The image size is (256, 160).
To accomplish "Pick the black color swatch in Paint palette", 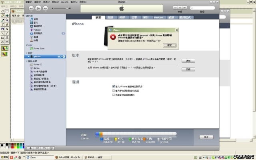I will [x=7, y=144].
